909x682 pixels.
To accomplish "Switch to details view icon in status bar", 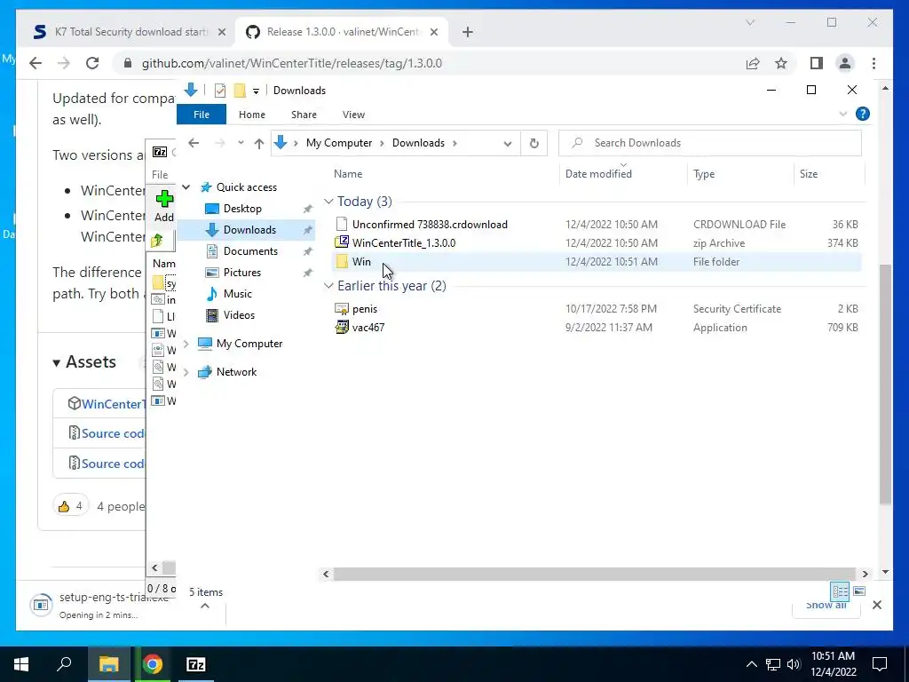I will 840,591.
